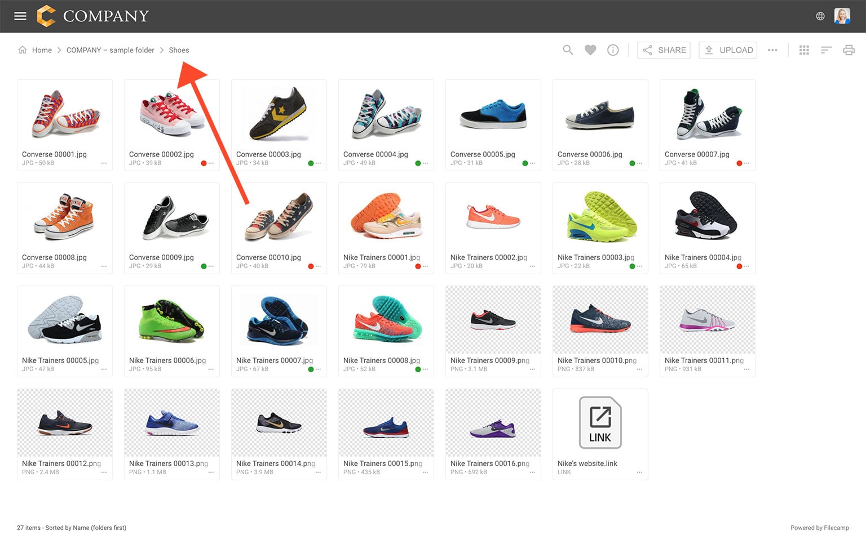
Task: Select file name Nike Trainers 00001.jpg
Action: coord(382,257)
